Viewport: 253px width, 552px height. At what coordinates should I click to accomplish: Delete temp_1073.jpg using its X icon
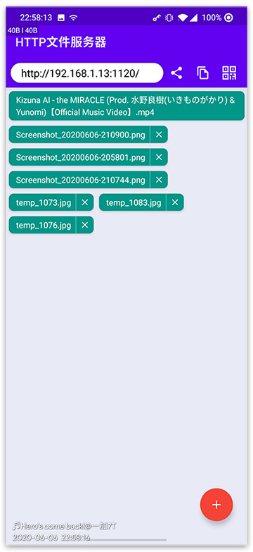point(85,202)
